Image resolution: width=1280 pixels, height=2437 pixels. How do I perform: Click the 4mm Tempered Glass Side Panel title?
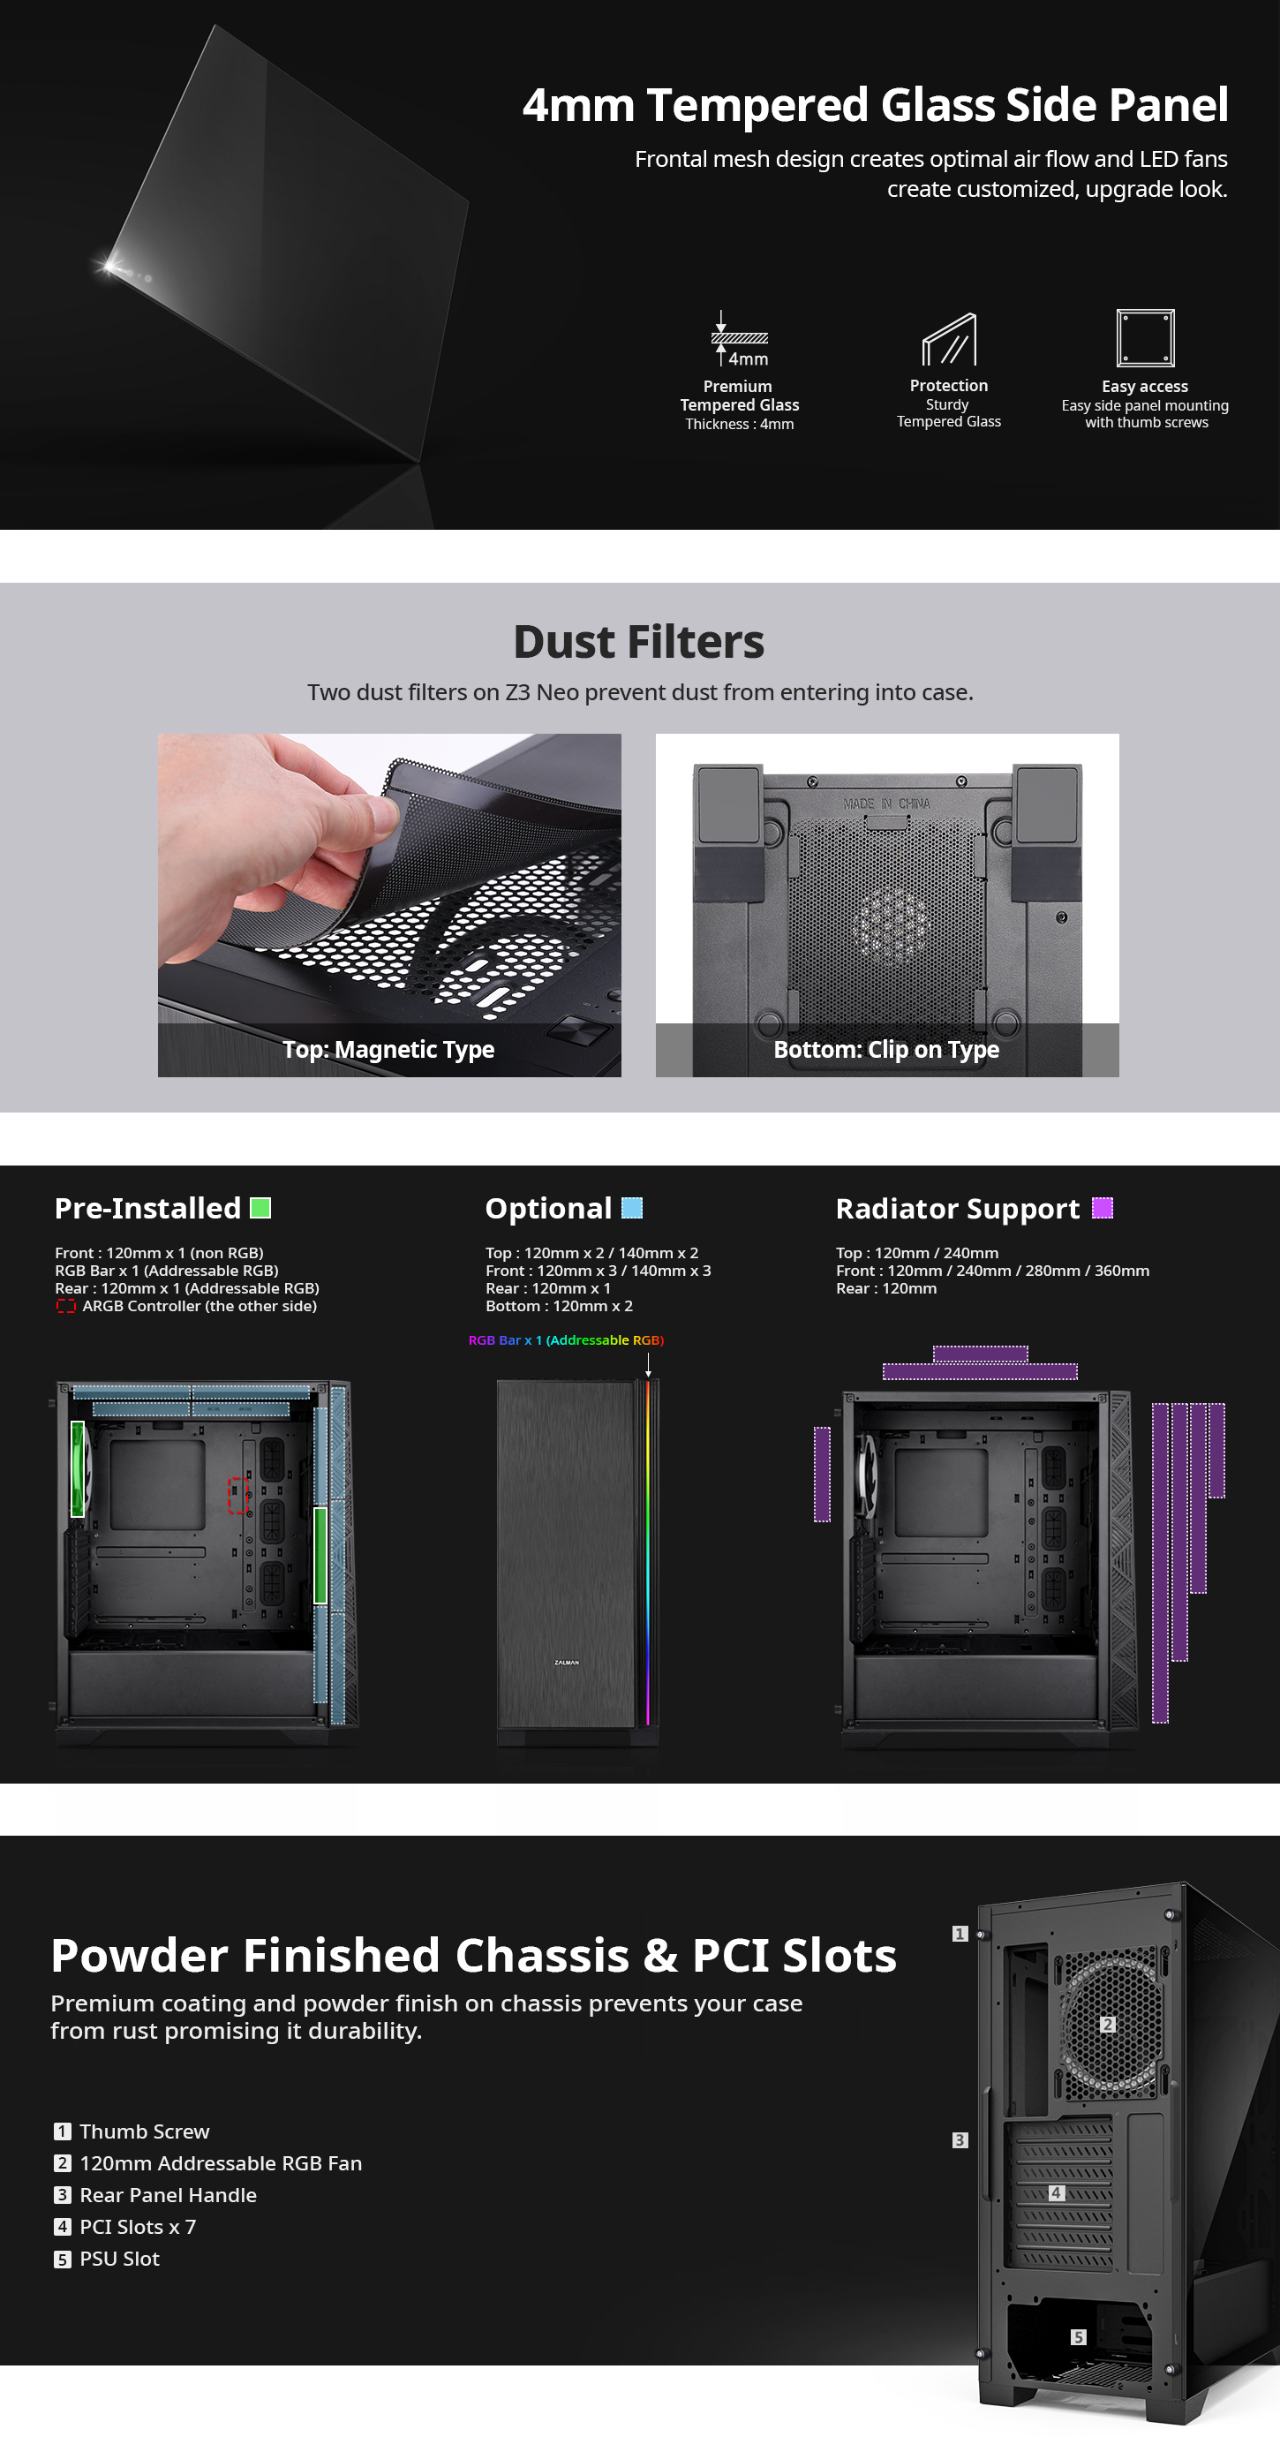point(875,105)
